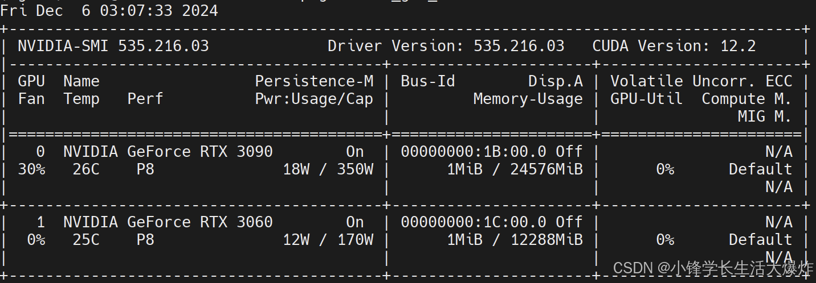Click the CUDA Version: 12.2 text
This screenshot has width=816, height=283.
coord(674,46)
